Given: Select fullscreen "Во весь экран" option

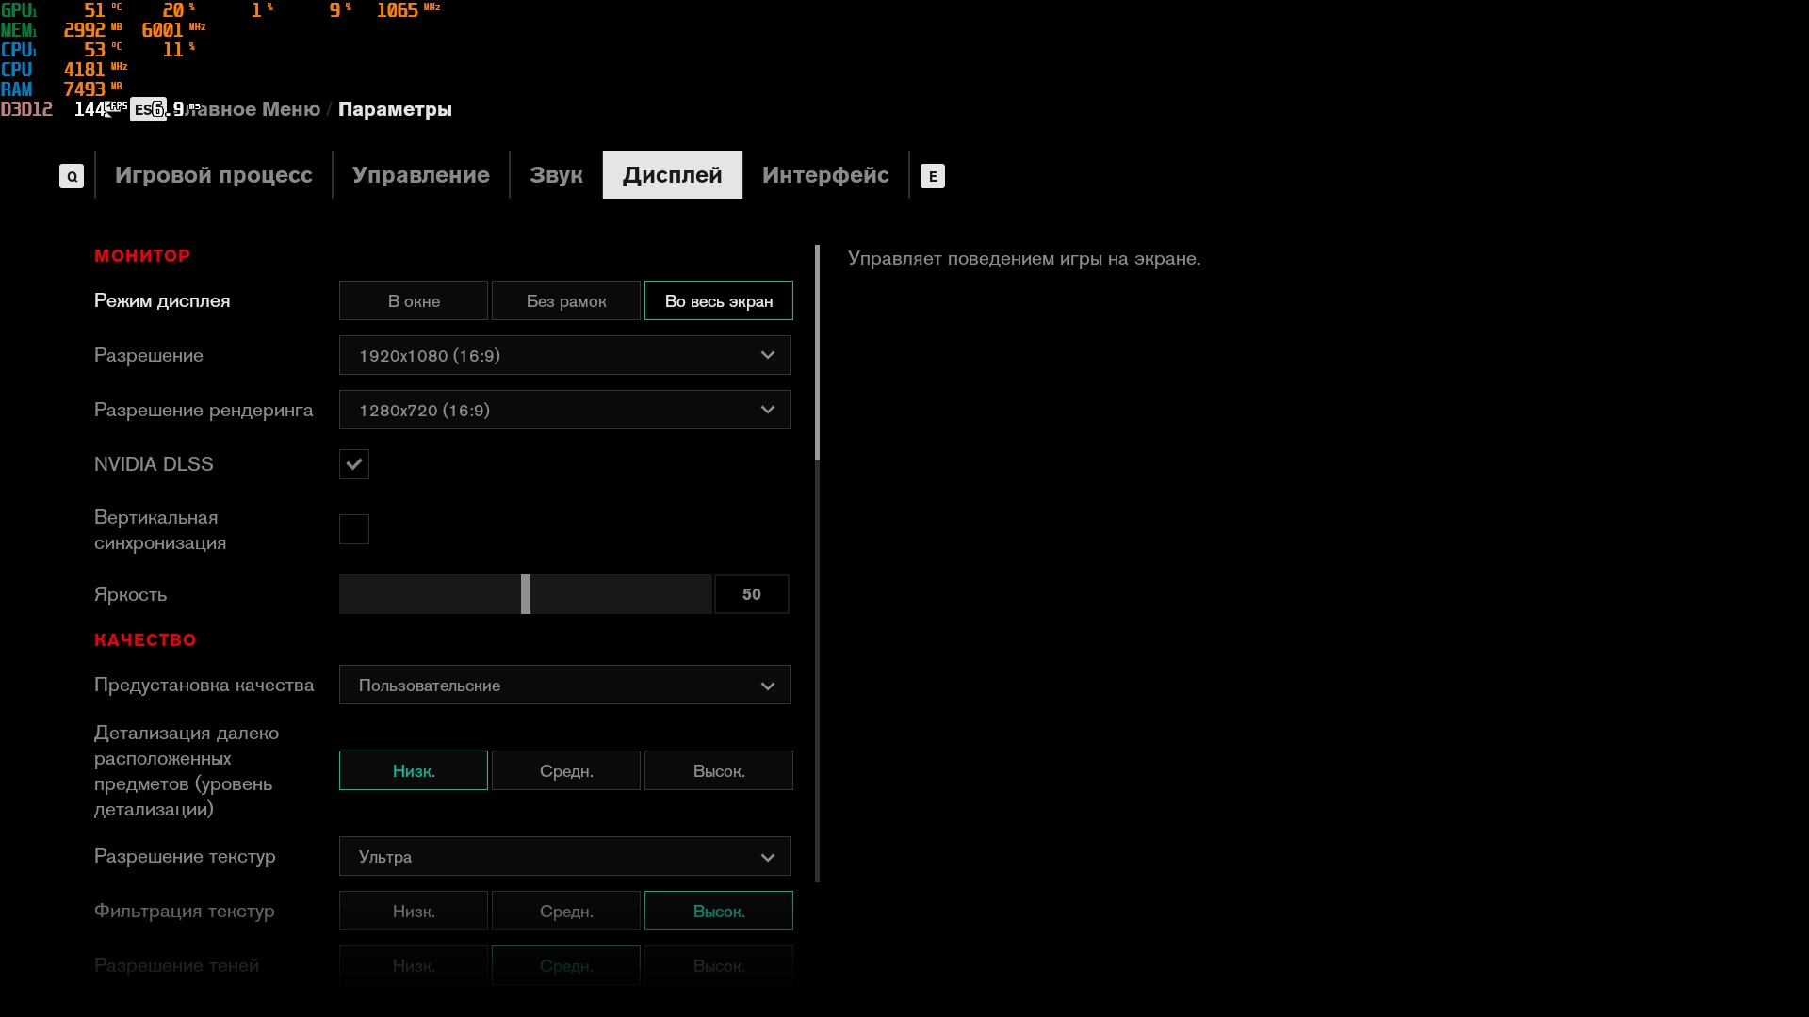Looking at the screenshot, I should 719,301.
